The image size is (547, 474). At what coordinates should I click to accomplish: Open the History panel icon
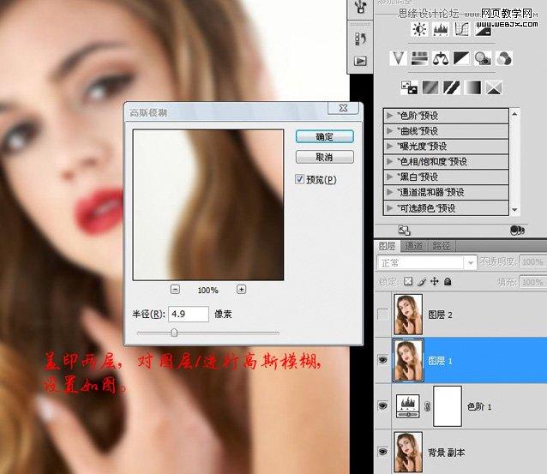point(360,39)
